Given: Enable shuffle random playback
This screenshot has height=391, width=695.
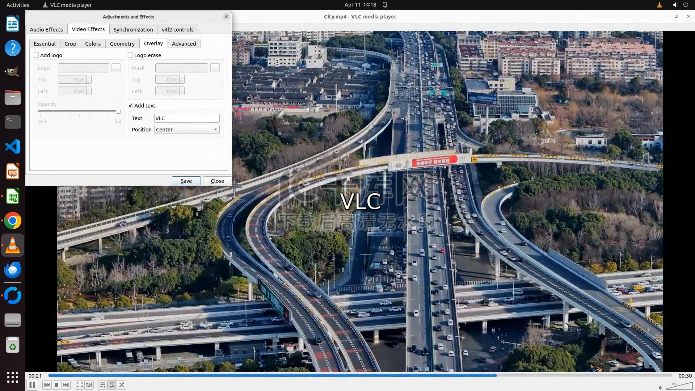Looking at the screenshot, I should [x=122, y=385].
